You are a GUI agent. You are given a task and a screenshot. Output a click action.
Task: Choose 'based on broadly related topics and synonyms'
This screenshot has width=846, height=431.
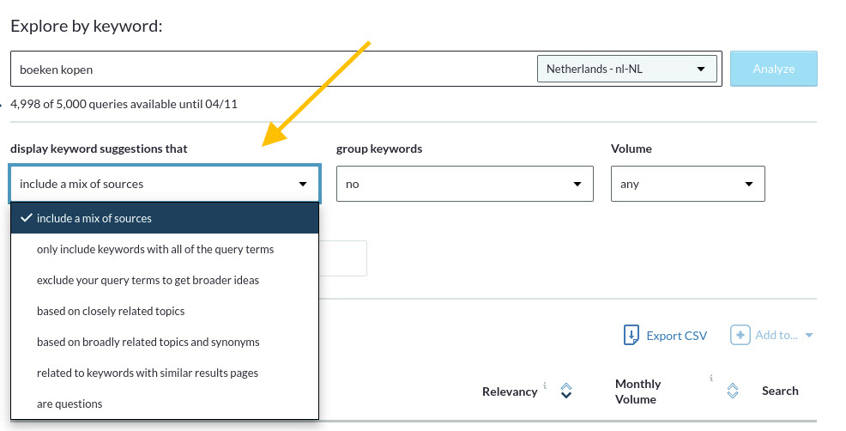click(148, 342)
